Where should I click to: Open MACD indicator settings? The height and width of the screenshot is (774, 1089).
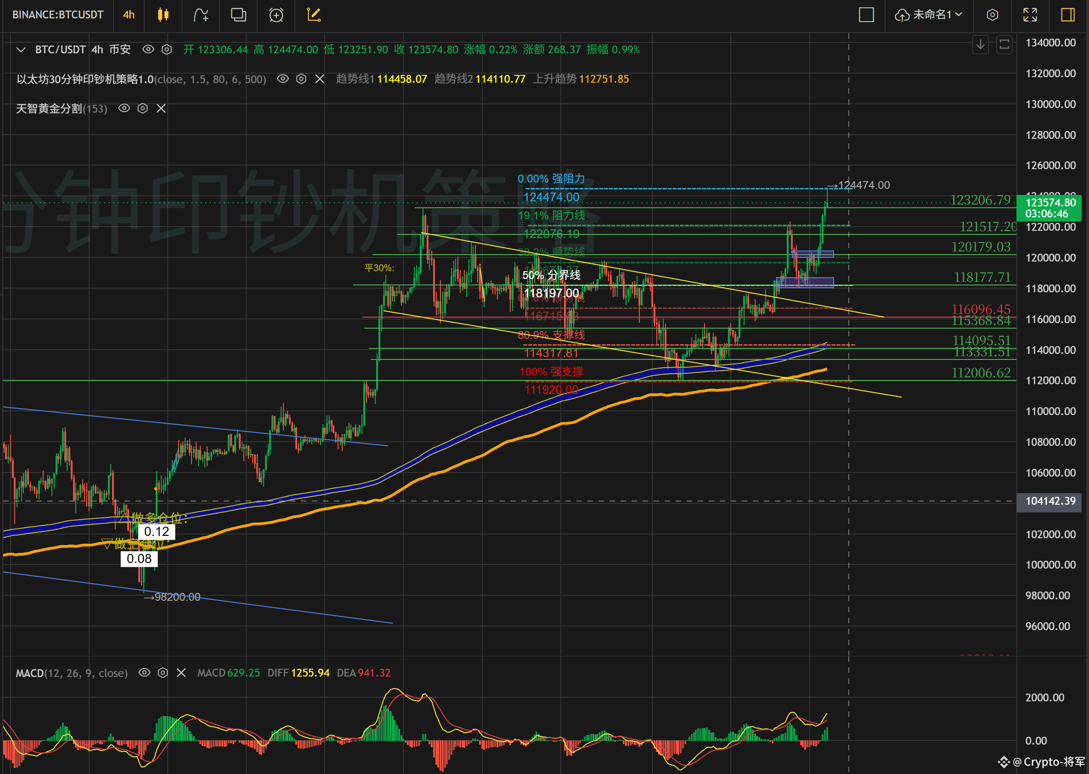[163, 672]
